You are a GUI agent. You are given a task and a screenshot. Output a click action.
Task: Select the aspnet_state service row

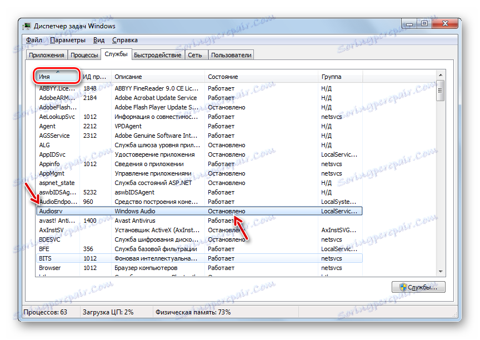(199, 183)
